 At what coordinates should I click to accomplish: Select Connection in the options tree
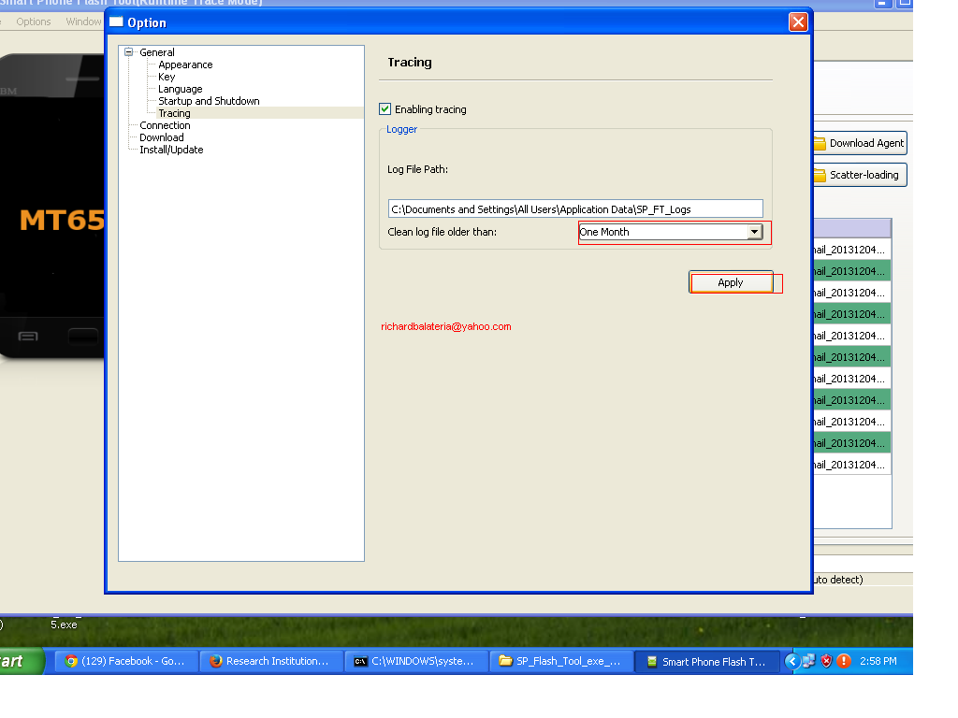coord(165,125)
